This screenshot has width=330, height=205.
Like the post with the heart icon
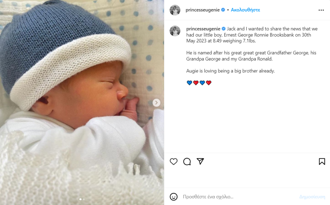[174, 161]
